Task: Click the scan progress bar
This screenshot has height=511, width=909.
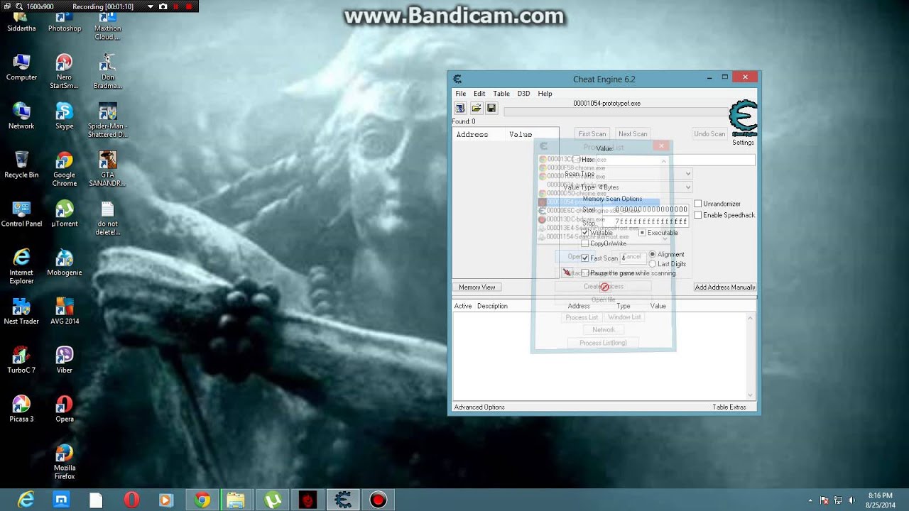Action: [x=616, y=112]
